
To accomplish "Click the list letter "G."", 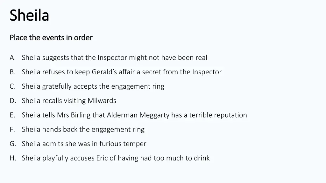I will tap(13, 144).
